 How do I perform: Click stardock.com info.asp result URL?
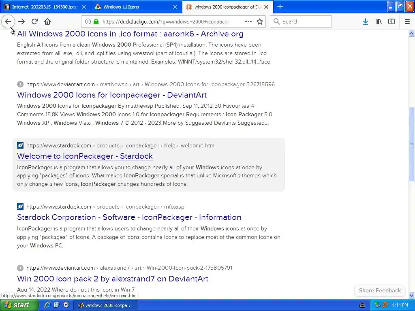click(x=105, y=207)
